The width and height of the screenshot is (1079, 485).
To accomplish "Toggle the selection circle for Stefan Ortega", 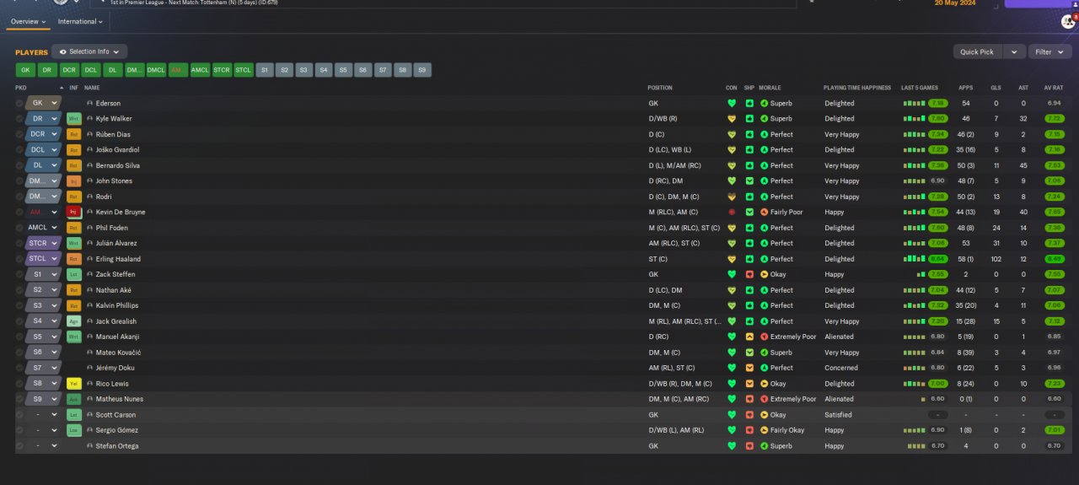I will pos(19,445).
